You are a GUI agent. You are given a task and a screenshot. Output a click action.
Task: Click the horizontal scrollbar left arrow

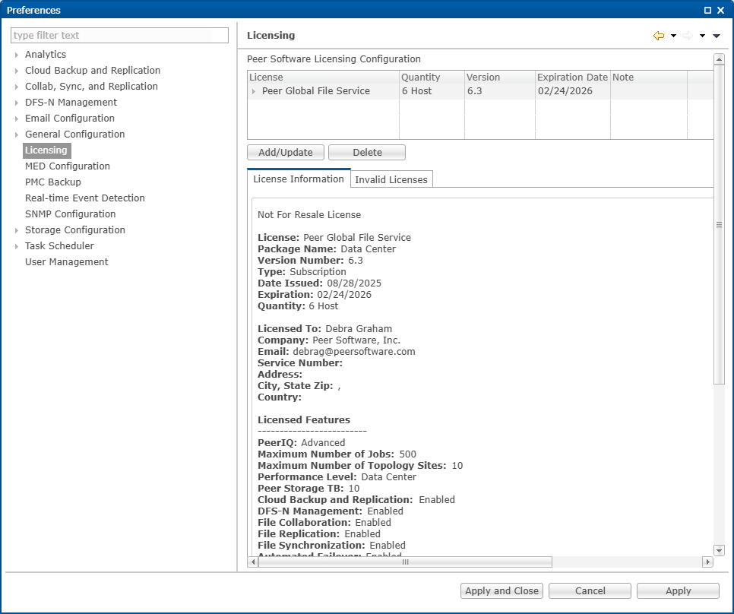pos(253,562)
